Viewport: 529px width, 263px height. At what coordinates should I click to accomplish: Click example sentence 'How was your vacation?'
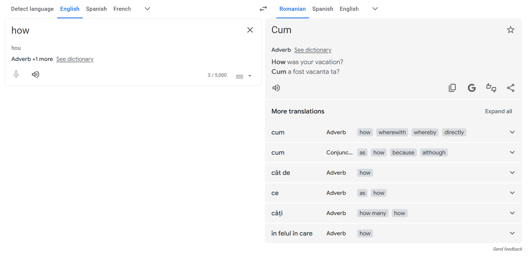(307, 62)
